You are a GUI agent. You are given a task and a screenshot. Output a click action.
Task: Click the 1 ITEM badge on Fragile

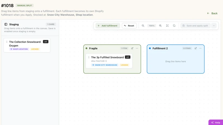click(x=124, y=48)
